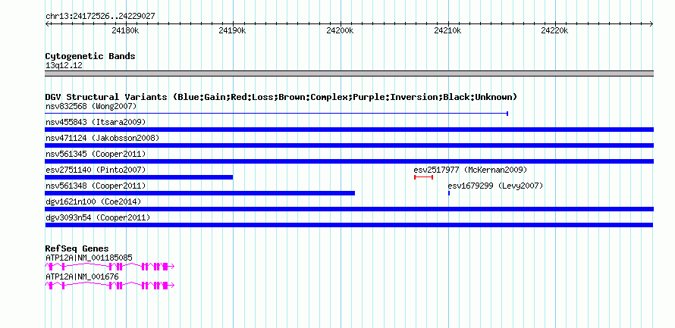Open variant esv2751140 (Pinto2007) label

(96, 170)
